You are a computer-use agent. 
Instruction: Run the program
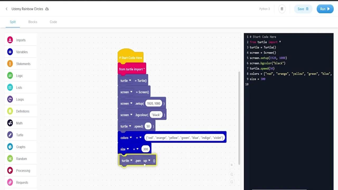click(325, 9)
